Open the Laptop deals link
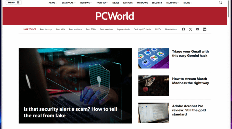The height and width of the screenshot is (129, 232). coord(123,29)
